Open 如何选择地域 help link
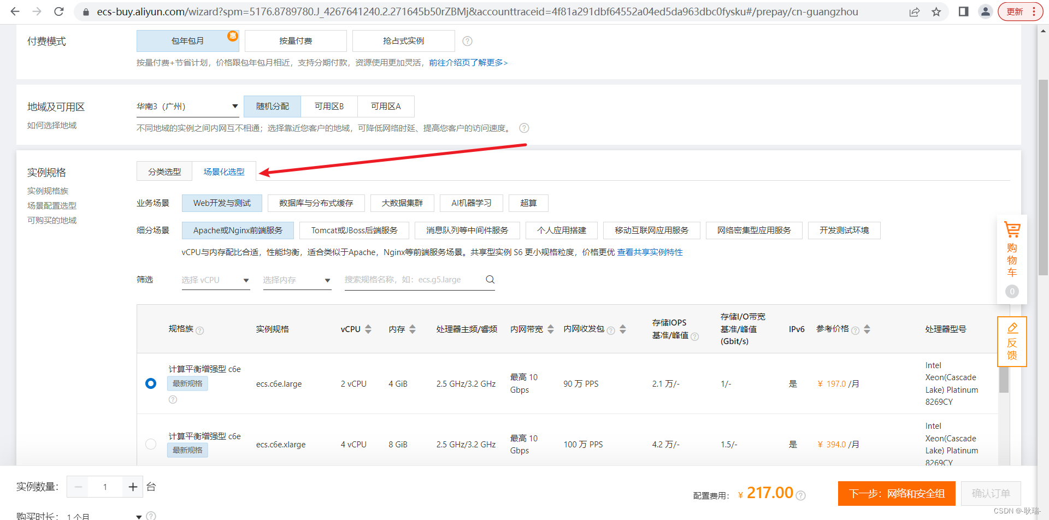The image size is (1049, 520). point(52,126)
